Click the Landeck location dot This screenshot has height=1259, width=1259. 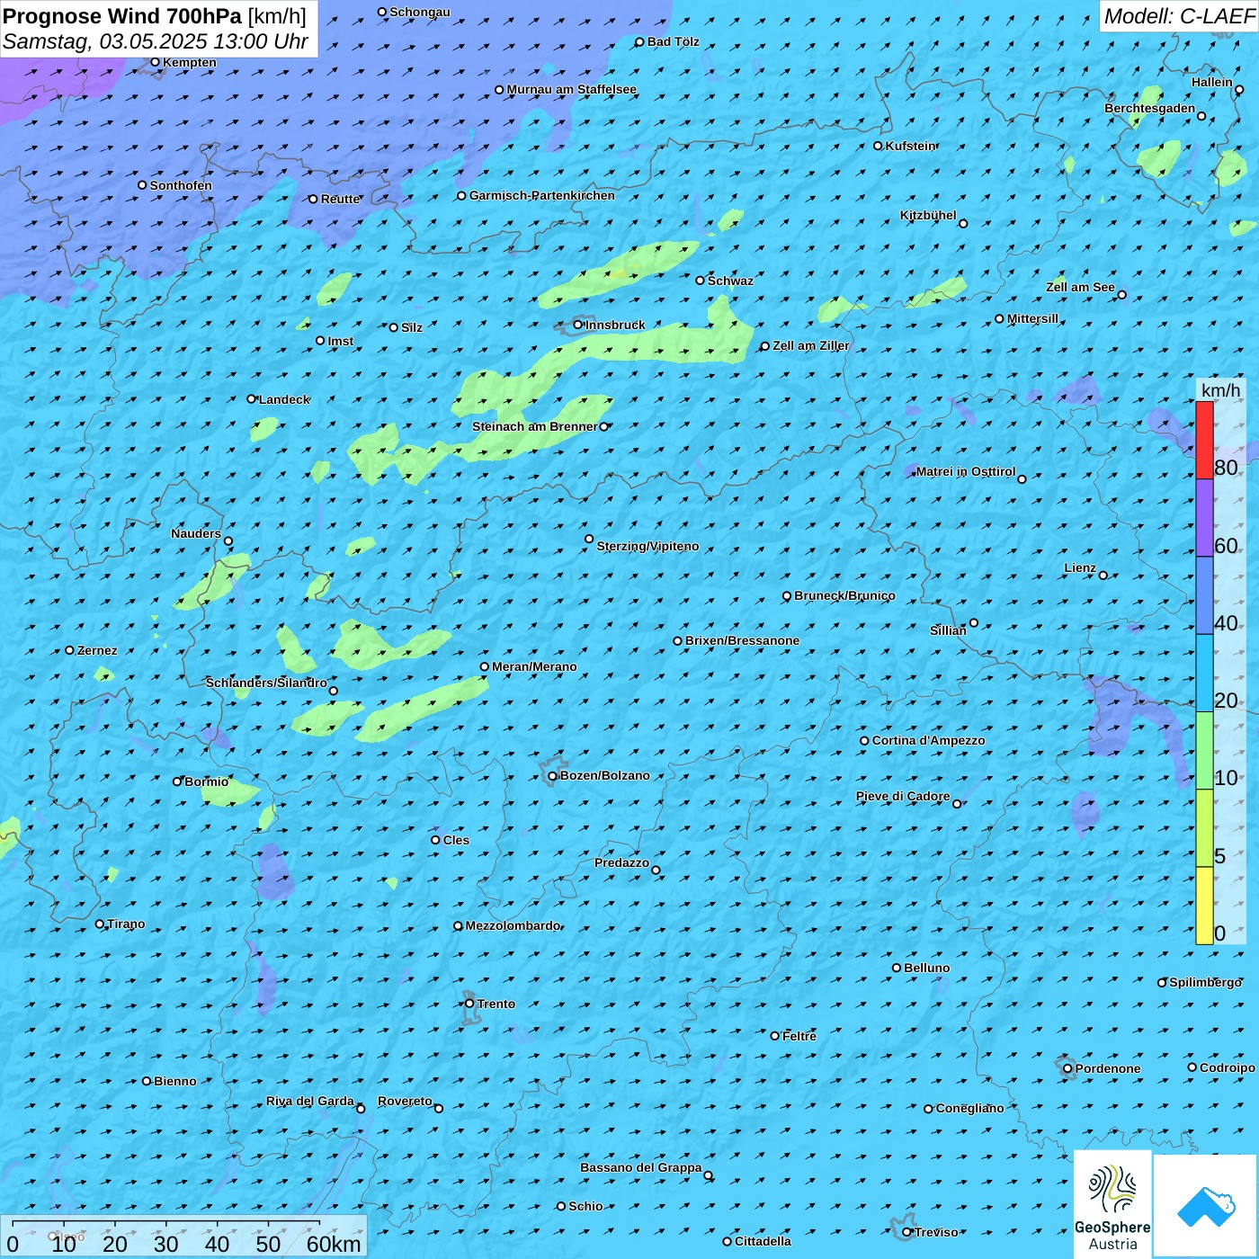252,399
